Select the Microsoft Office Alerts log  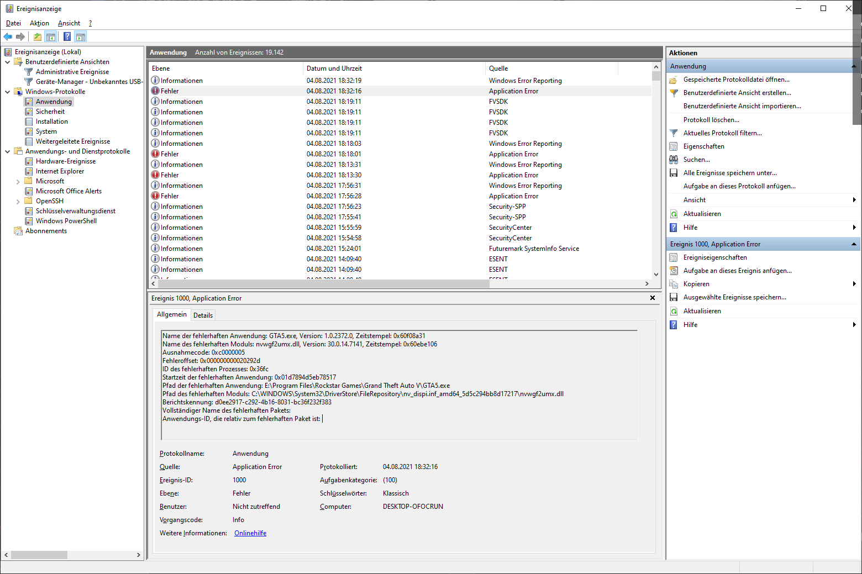tap(69, 191)
